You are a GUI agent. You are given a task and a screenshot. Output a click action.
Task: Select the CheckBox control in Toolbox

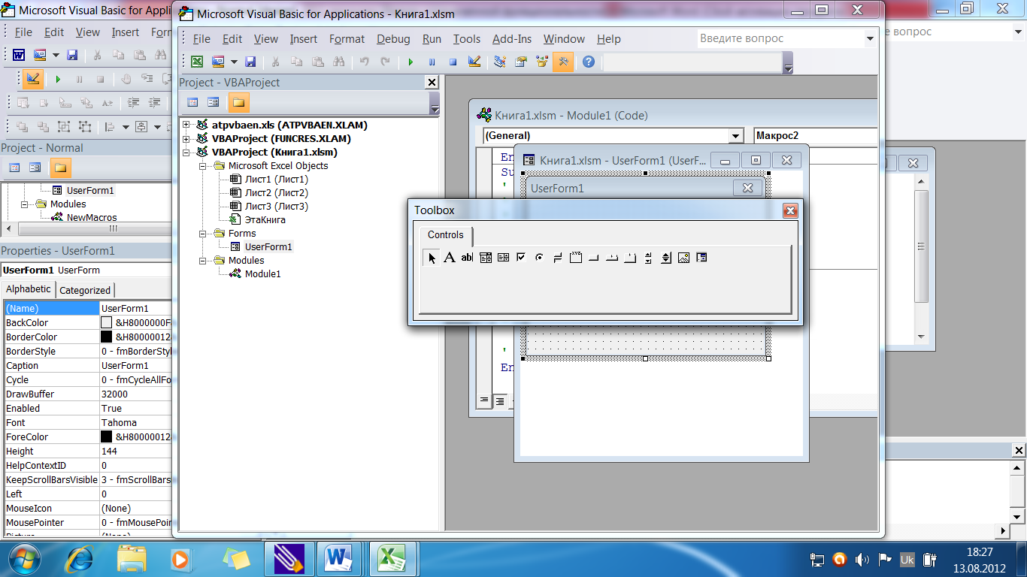click(522, 258)
